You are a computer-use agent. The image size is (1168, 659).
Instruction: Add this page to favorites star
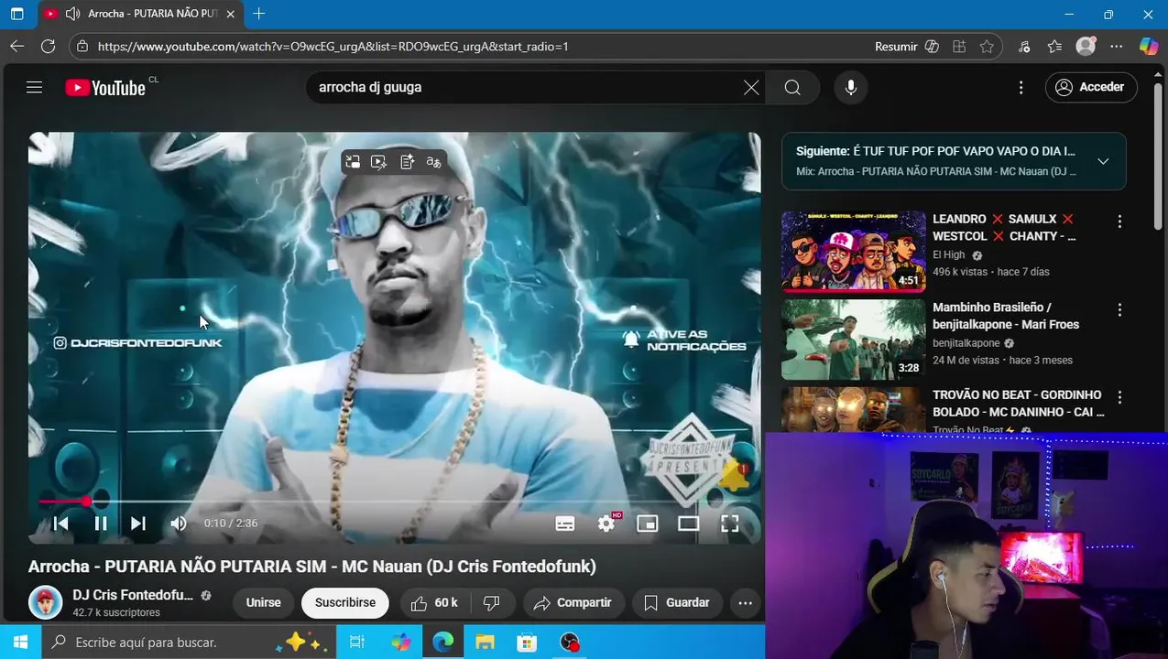click(x=987, y=46)
